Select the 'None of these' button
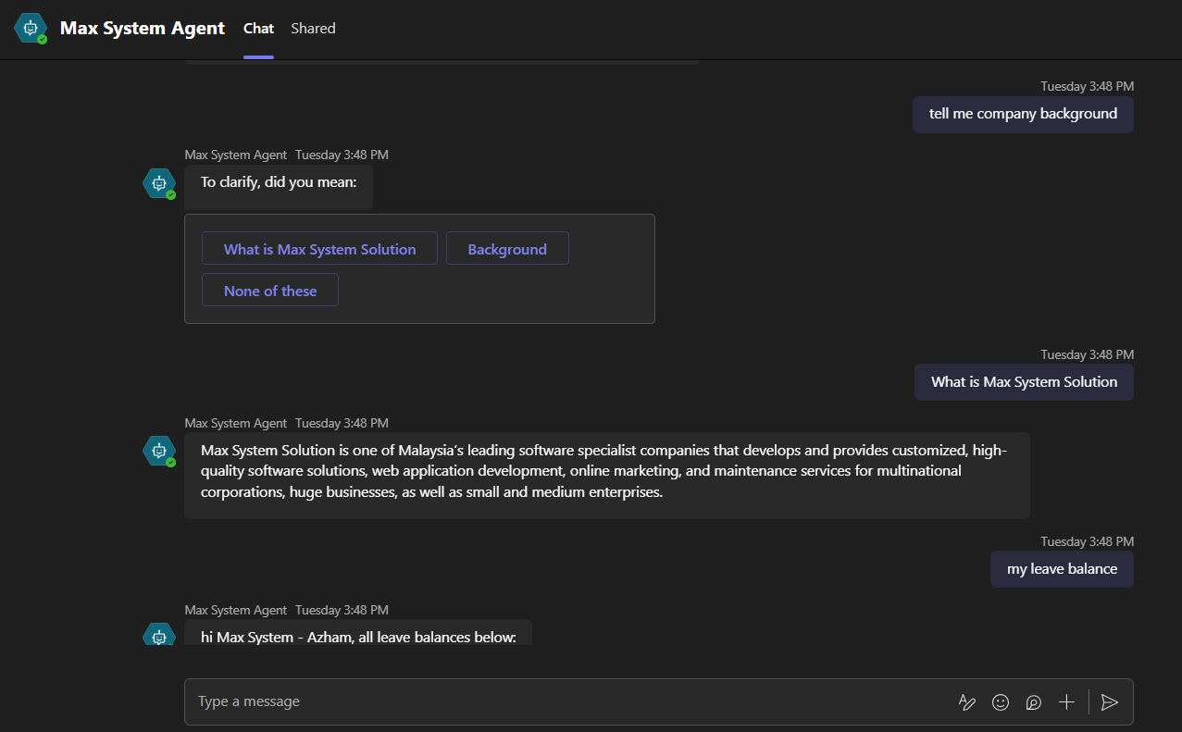 pos(270,291)
